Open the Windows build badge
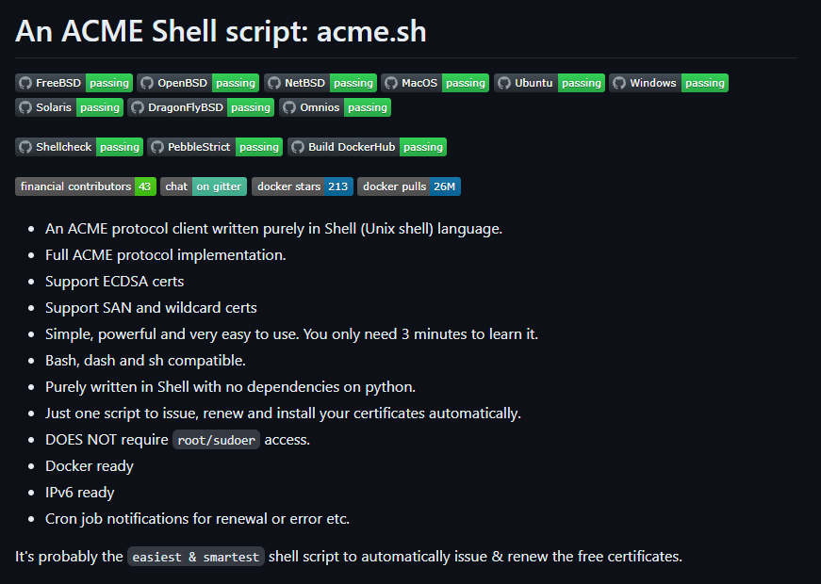 point(668,83)
